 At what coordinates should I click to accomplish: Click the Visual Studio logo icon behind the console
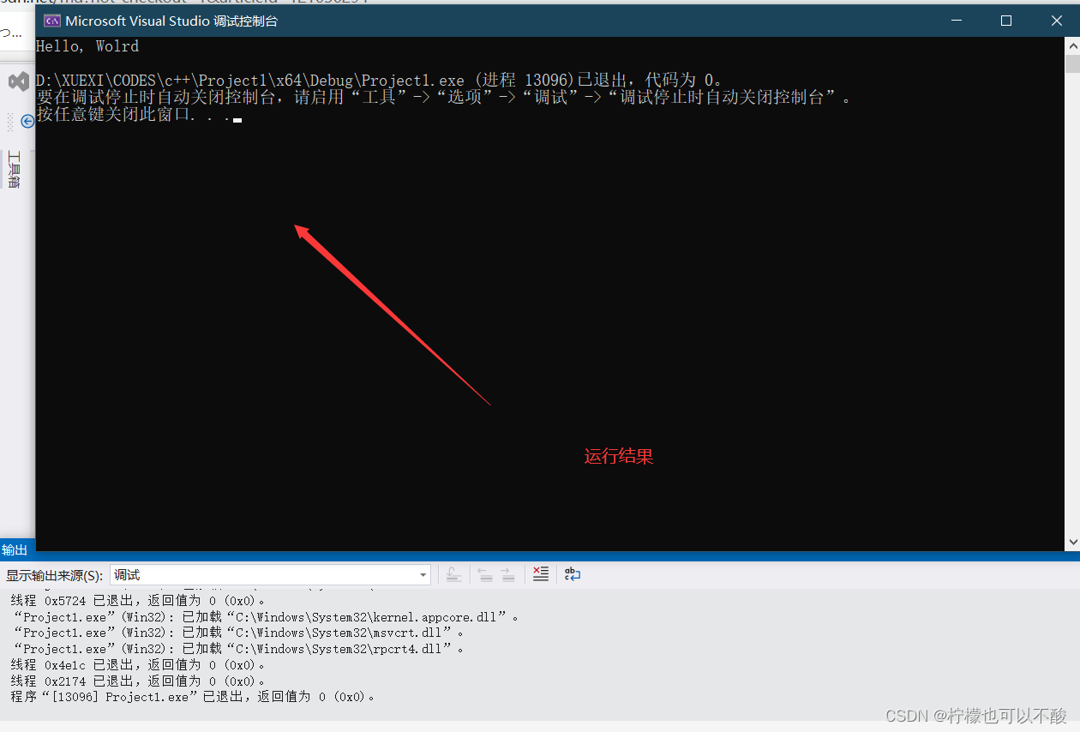click(19, 82)
